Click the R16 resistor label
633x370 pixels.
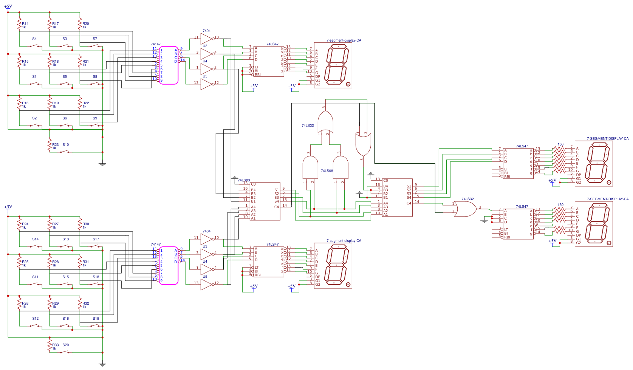pyautogui.click(x=25, y=103)
